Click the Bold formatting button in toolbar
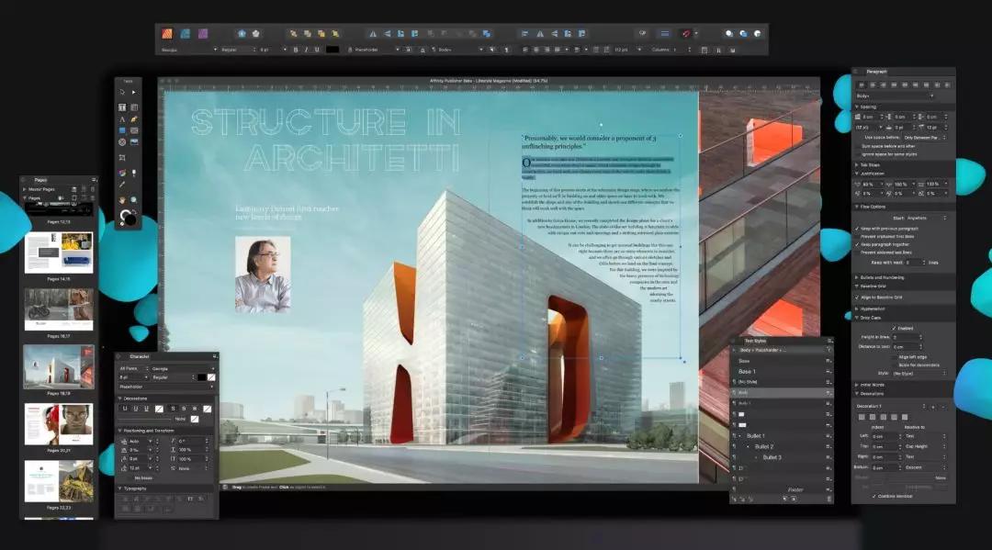992x550 pixels. (295, 50)
